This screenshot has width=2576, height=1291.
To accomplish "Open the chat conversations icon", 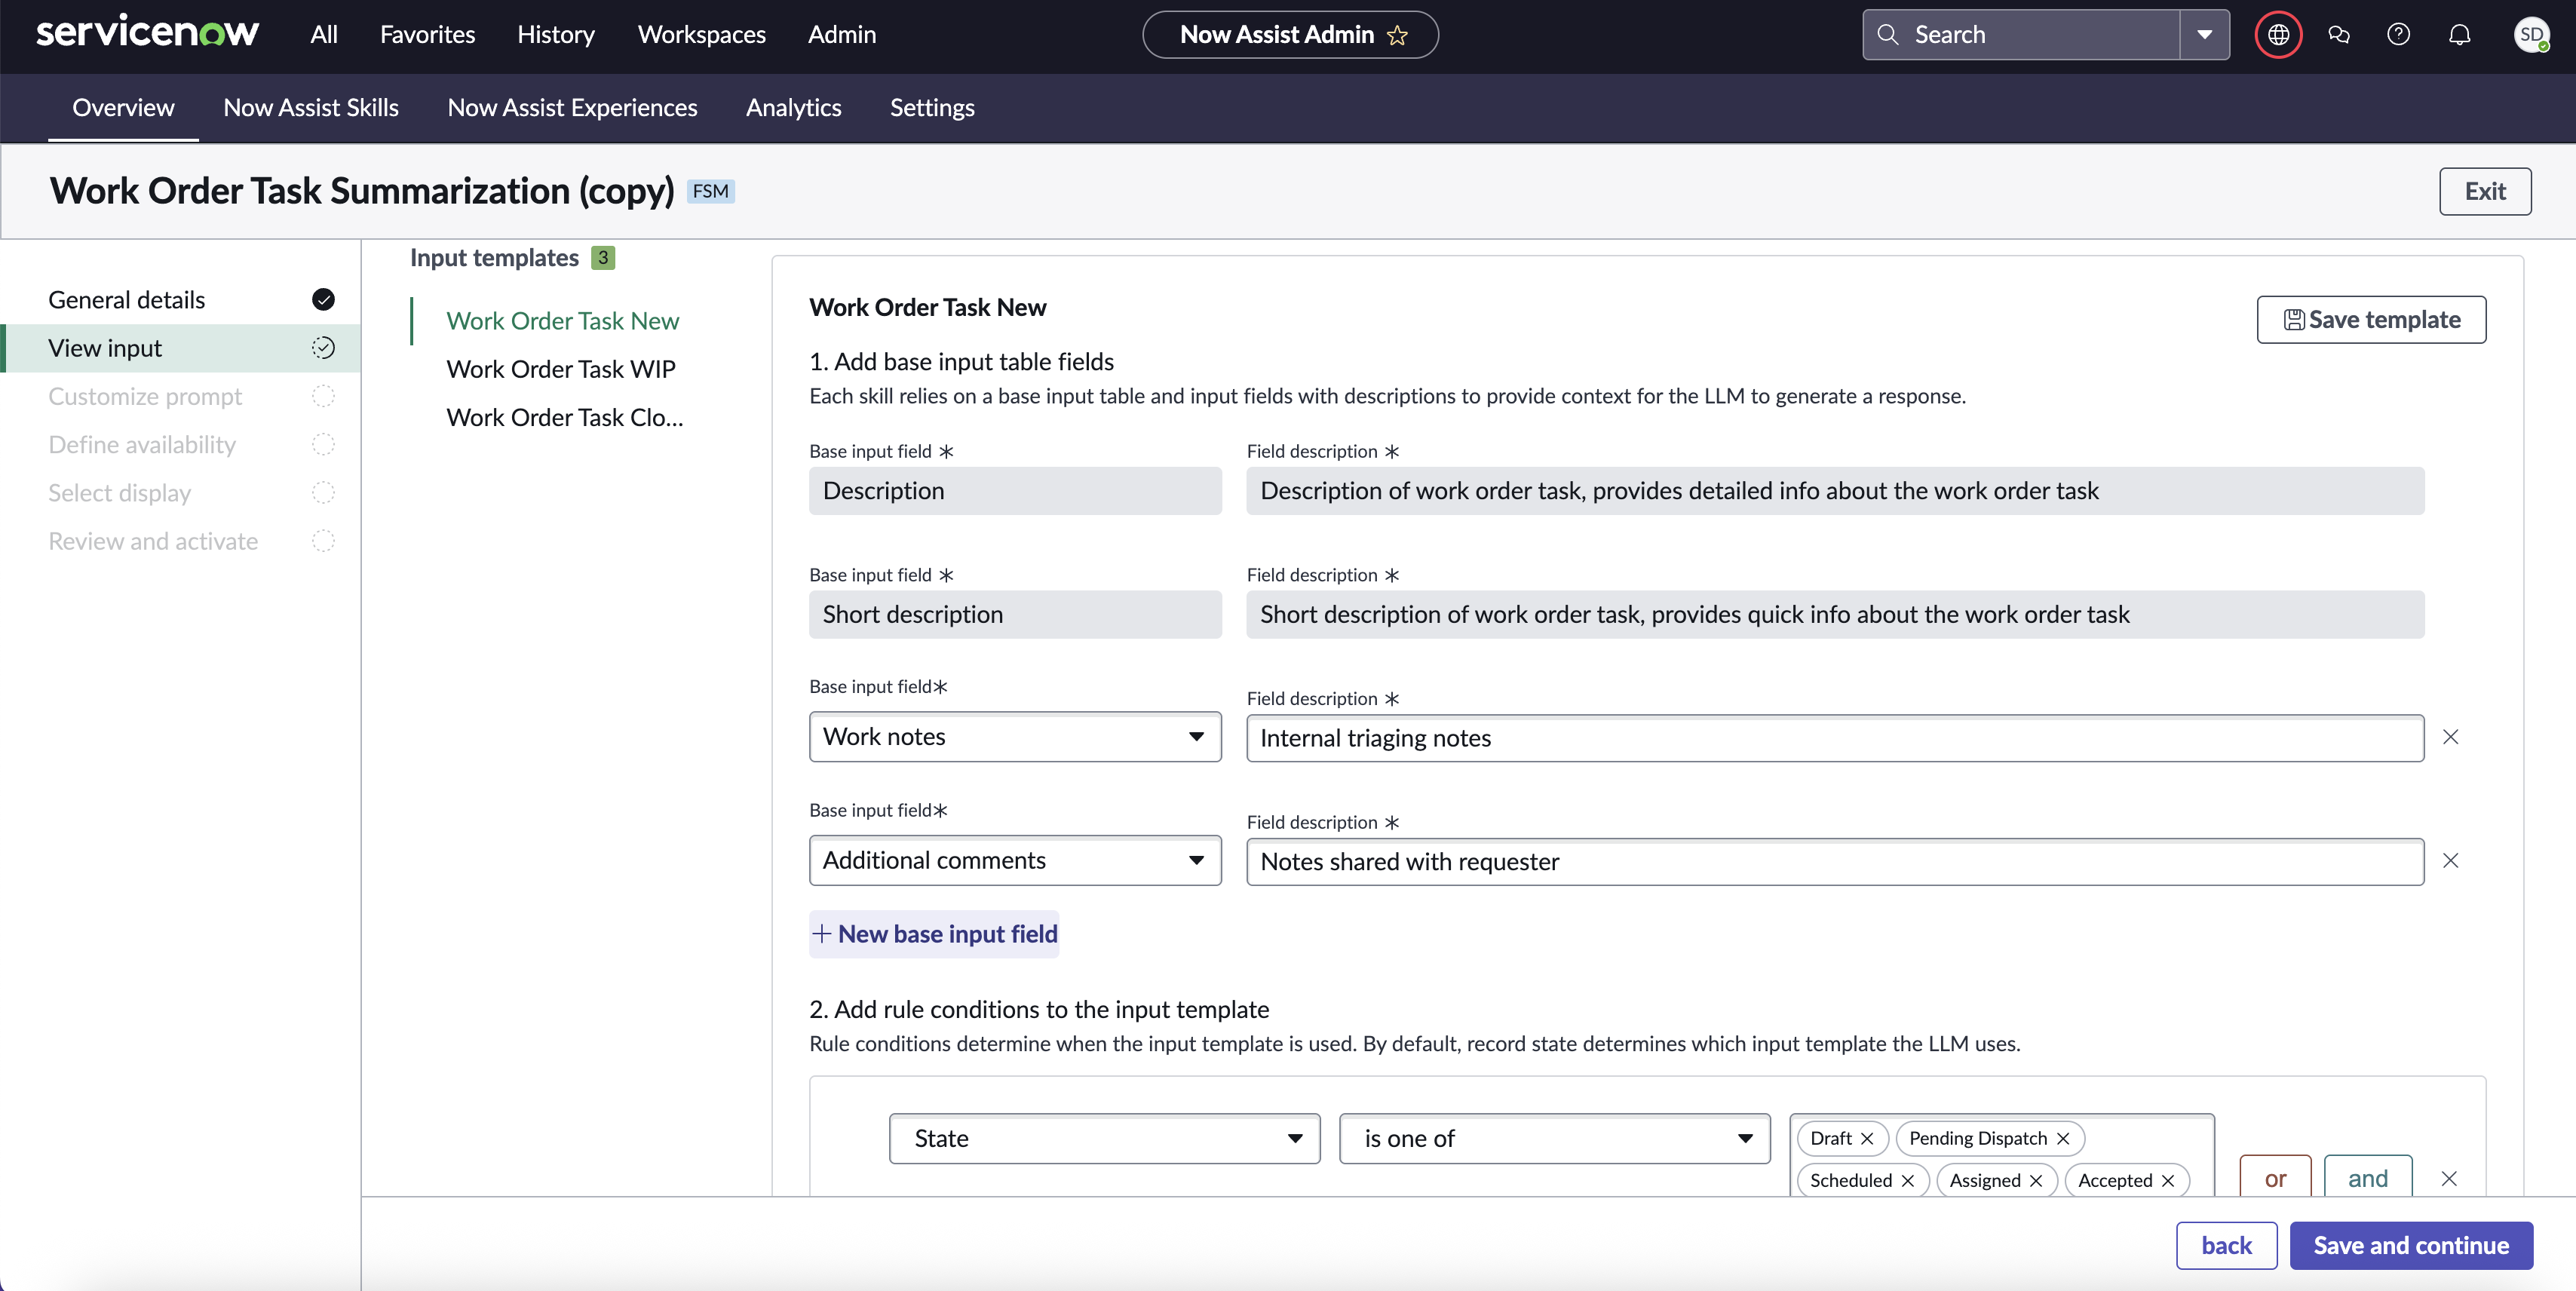I will (x=2338, y=35).
